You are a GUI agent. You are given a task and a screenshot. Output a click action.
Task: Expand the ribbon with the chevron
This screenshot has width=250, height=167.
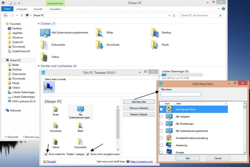[219, 9]
